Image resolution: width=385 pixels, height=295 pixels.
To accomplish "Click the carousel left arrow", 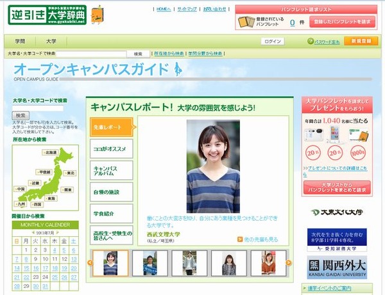I will (x=90, y=263).
